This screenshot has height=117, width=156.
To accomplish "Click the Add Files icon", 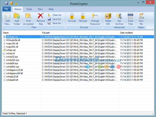I will (x=7, y=16).
